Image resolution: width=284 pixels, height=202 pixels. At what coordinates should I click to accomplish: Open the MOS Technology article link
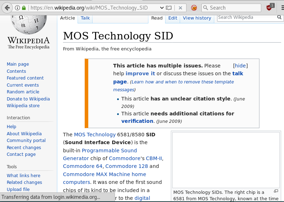(95, 135)
